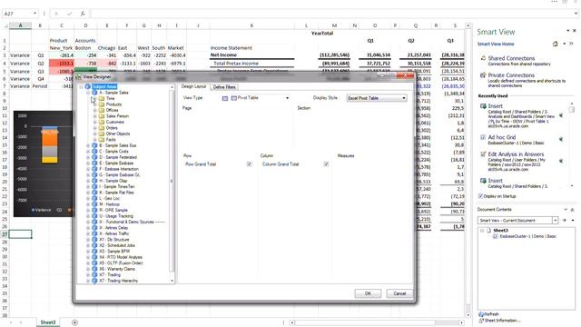
Task: Click the Orders folder icon
Action: coord(102,128)
